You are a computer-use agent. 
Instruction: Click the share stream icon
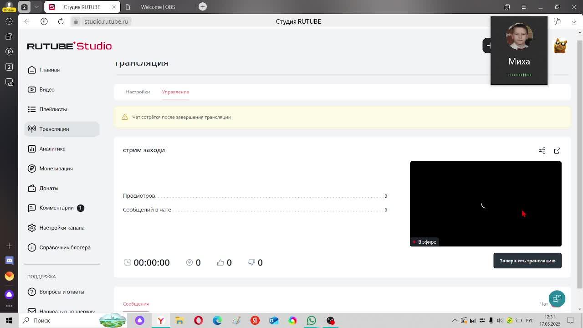click(x=542, y=150)
